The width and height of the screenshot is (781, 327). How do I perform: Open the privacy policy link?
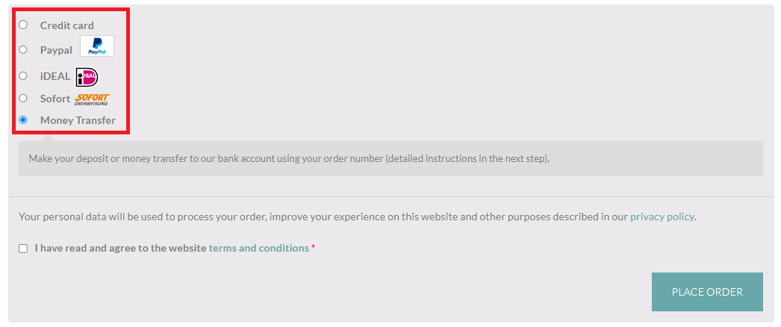coord(662,217)
